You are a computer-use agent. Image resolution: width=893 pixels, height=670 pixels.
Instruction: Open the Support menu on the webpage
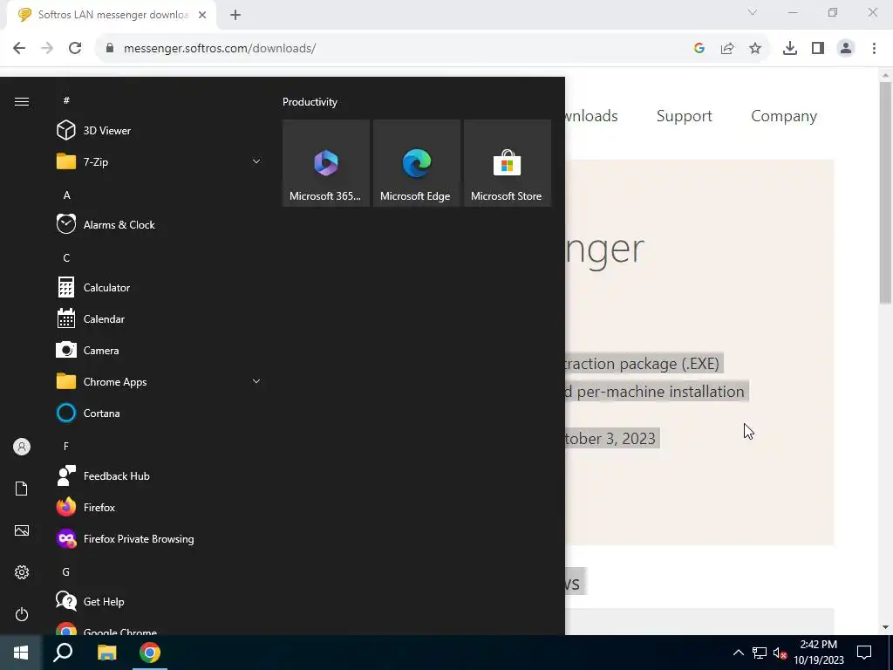click(684, 116)
